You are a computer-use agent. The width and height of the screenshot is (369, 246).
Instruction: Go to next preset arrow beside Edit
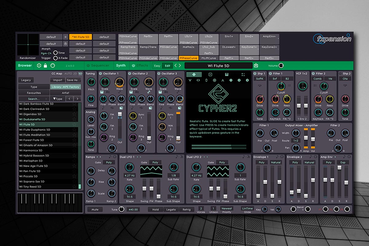pos(180,65)
